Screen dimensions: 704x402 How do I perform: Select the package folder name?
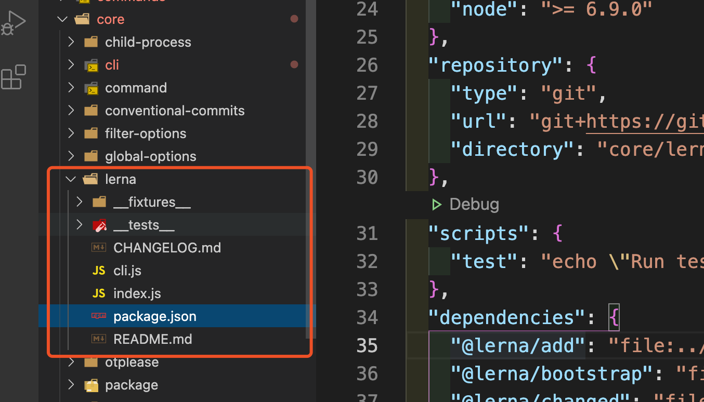point(132,385)
